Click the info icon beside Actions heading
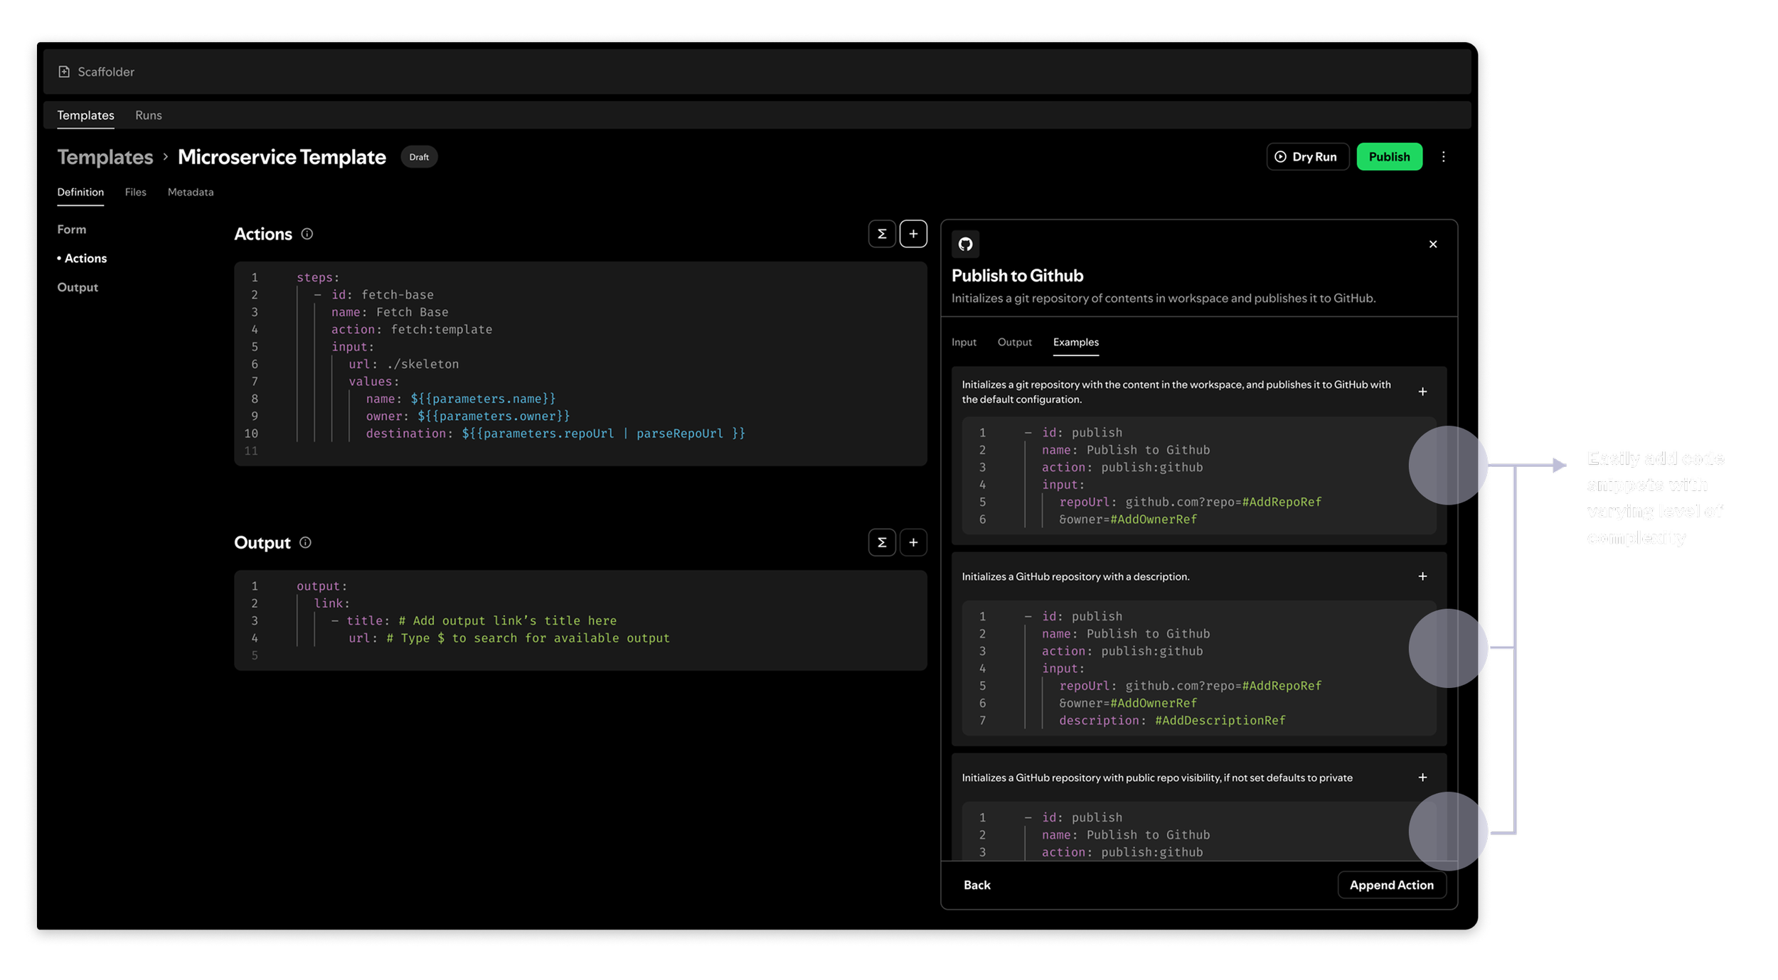 (307, 234)
